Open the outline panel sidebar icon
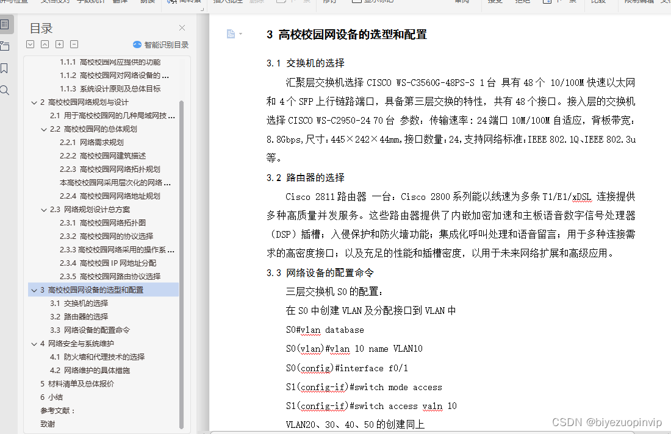The width and height of the screenshot is (671, 434). pos(4,24)
